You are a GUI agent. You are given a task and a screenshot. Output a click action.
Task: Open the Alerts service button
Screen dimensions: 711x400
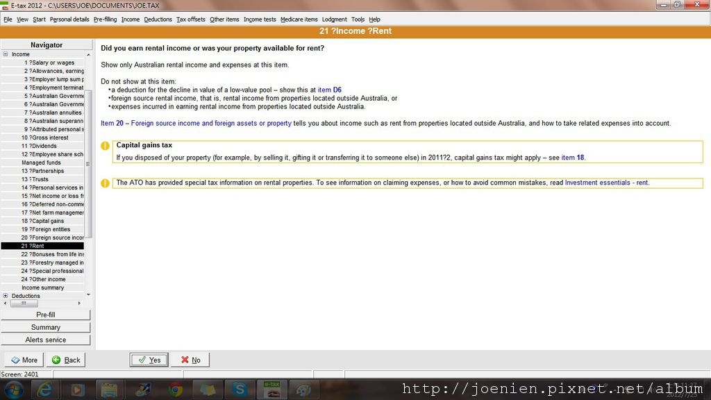[45, 340]
